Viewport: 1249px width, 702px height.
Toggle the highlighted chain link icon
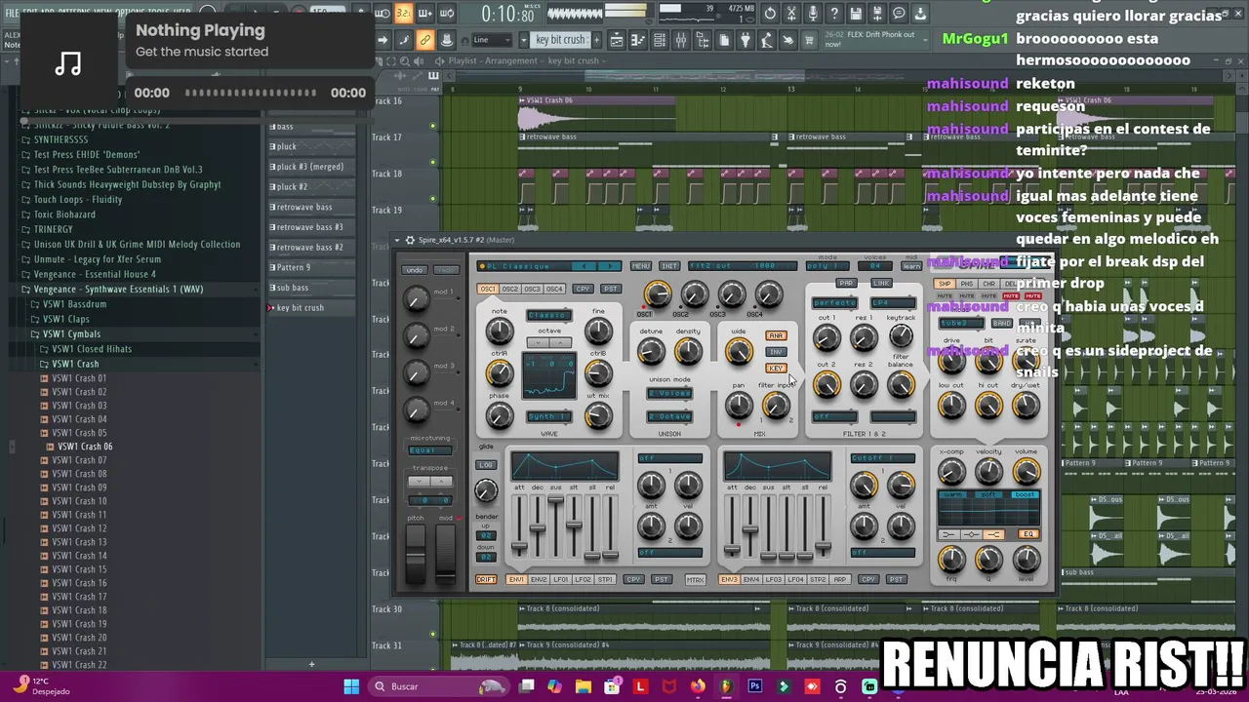423,40
